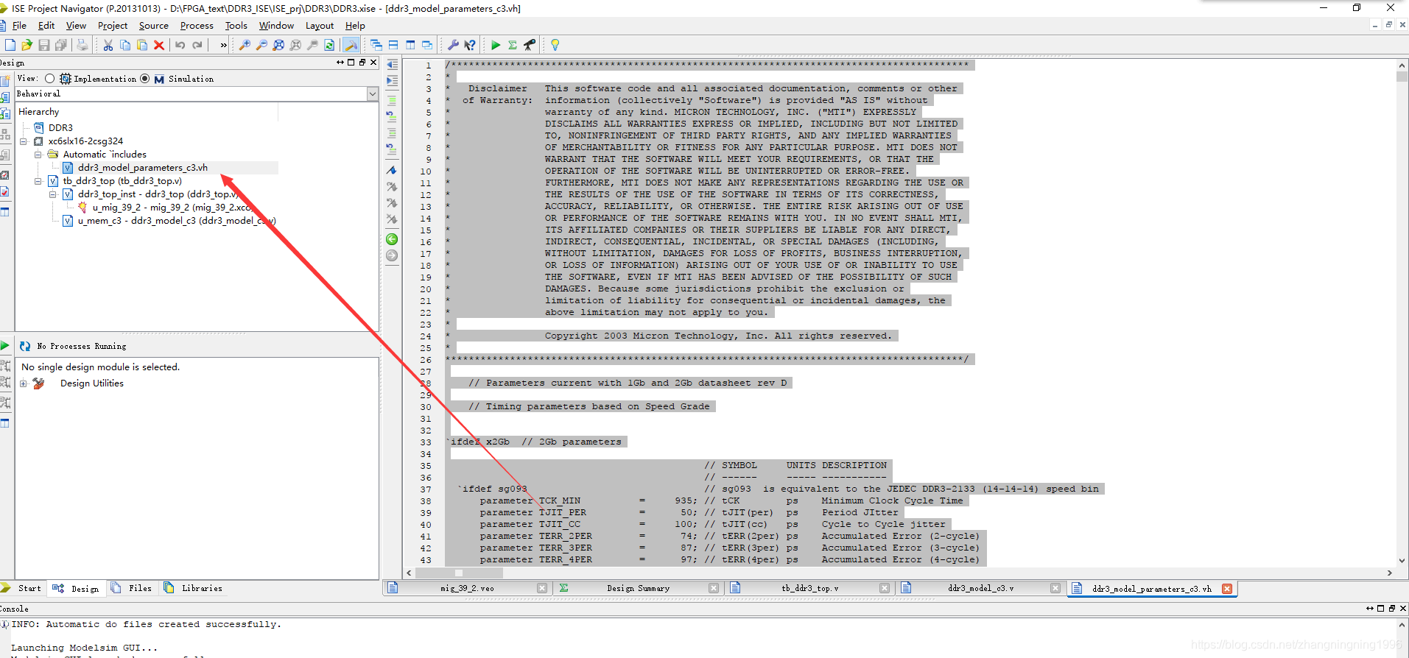The height and width of the screenshot is (658, 1409).
Task: Select u_mig_39_2 core in hierarchy
Action: pyautogui.click(x=173, y=208)
